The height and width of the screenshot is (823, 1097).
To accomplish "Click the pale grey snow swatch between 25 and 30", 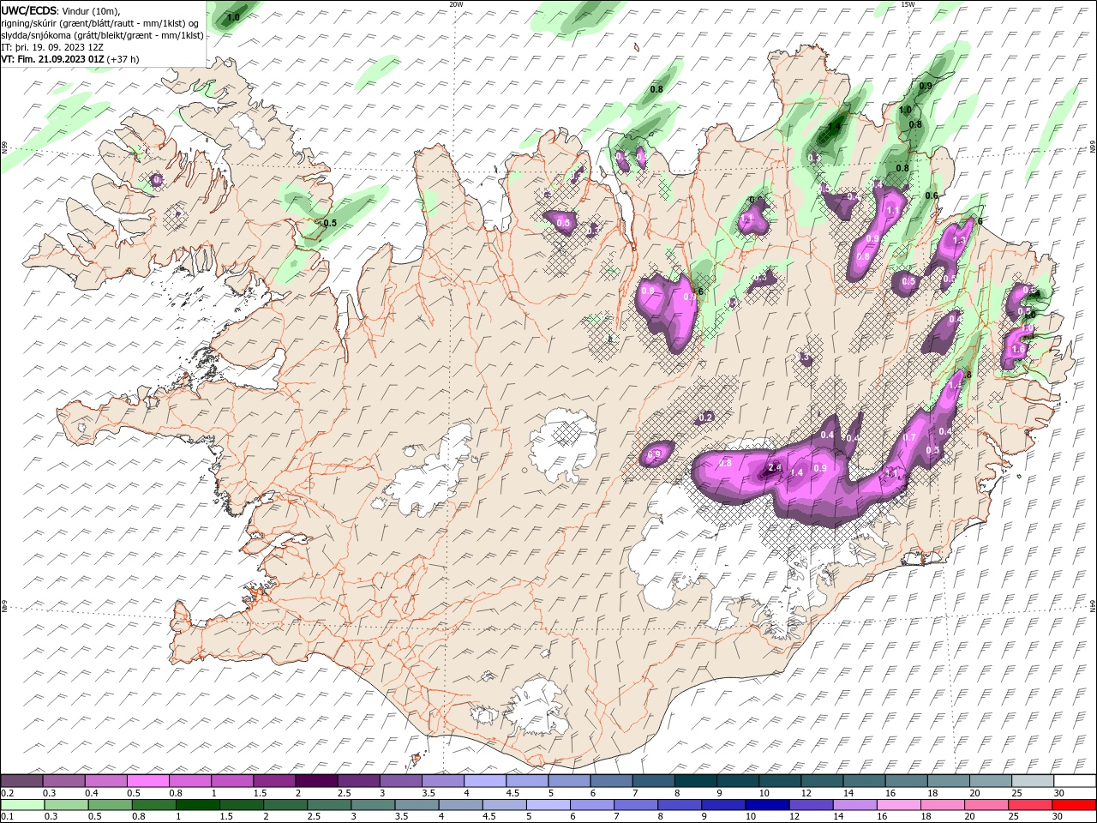I will (x=1031, y=781).
